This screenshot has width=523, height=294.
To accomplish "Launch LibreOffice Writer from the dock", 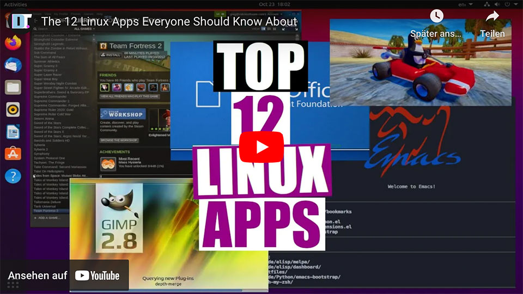I will pos(13,132).
